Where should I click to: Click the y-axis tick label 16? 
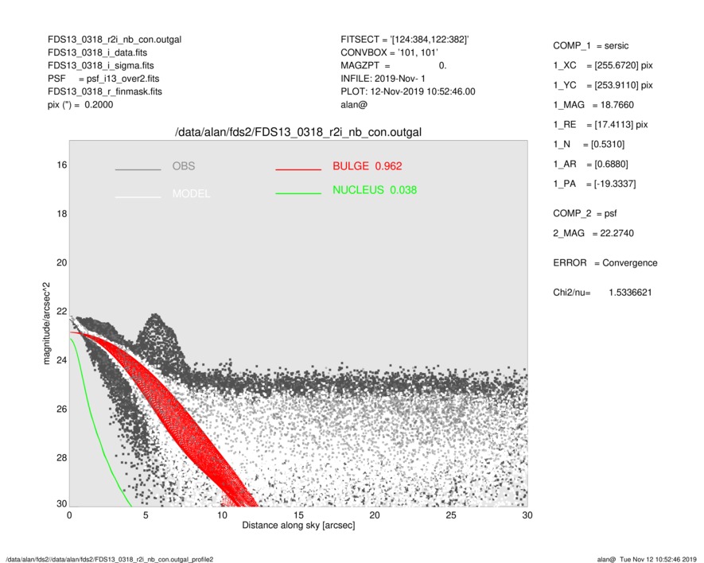(62, 165)
